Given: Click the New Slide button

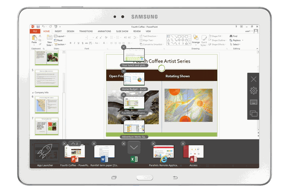Looking at the screenshot, I should pyautogui.click(x=49, y=40).
